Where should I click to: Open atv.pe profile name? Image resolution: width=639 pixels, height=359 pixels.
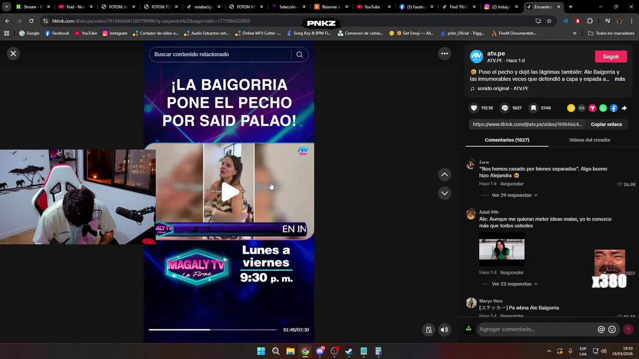point(496,53)
